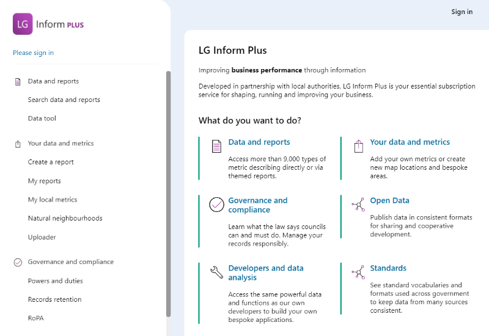Click the document icon beside sidebar Data and reports

18,82
